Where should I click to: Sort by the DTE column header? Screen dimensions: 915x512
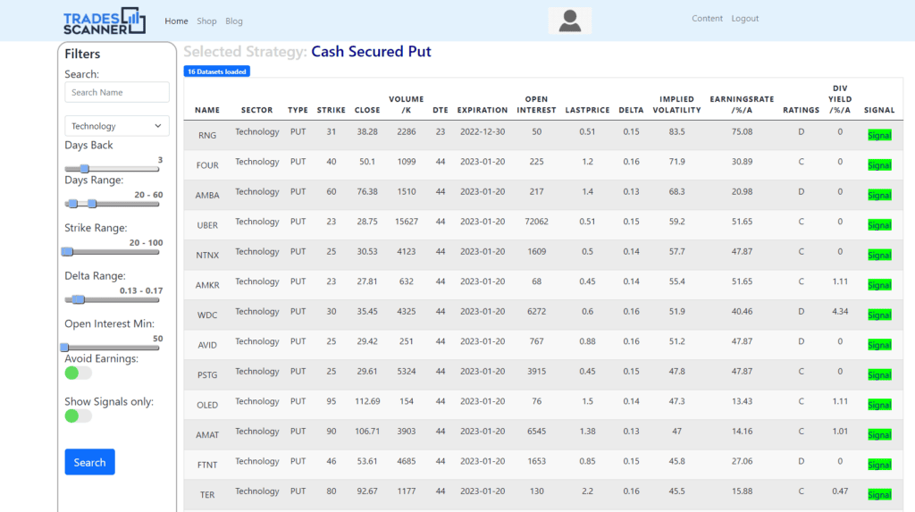tap(440, 110)
